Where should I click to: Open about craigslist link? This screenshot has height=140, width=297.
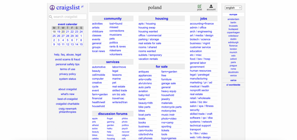point(68,89)
